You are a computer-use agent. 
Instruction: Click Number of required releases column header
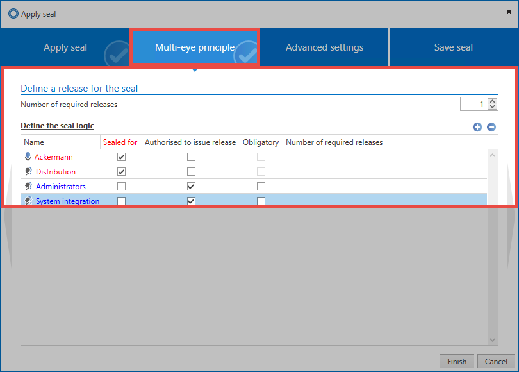[336, 142]
